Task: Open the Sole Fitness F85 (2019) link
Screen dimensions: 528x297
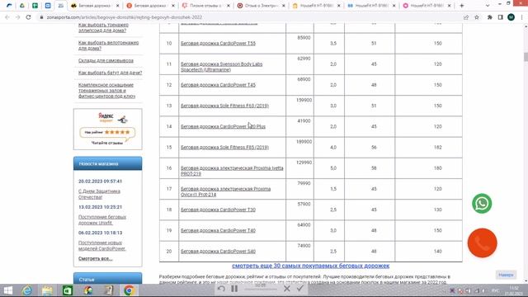Action: (224, 148)
